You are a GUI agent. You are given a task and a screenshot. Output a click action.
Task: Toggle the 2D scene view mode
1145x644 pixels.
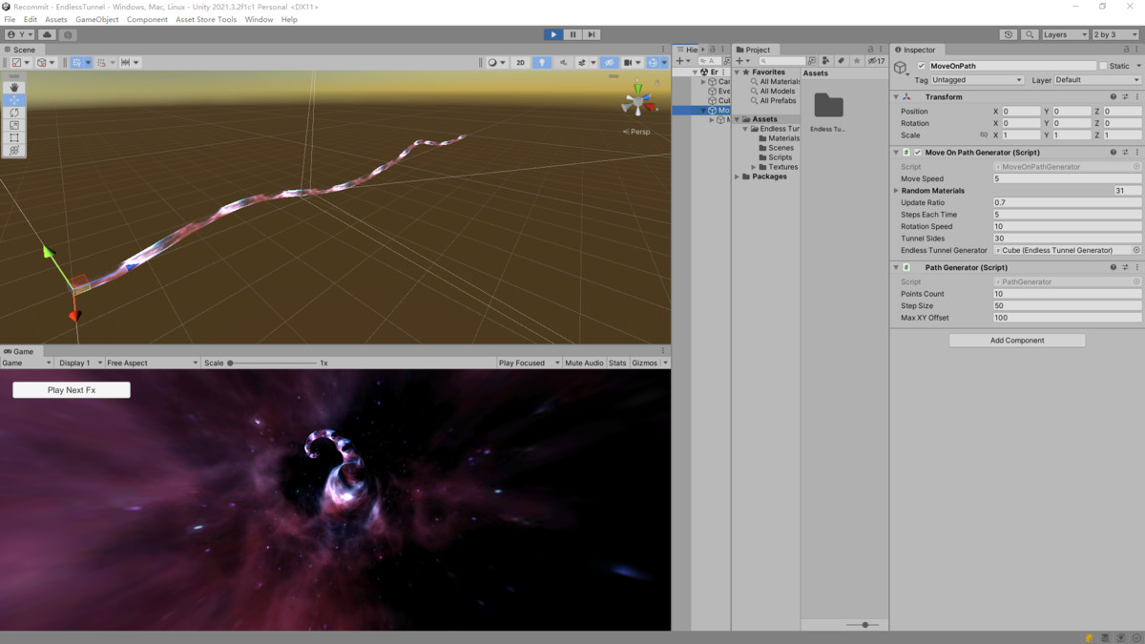coord(520,63)
